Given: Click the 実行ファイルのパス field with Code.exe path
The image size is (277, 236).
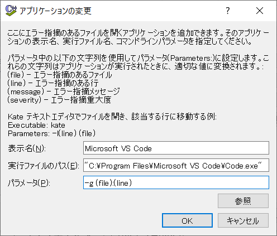Looking at the screenshot, I should point(176,165).
